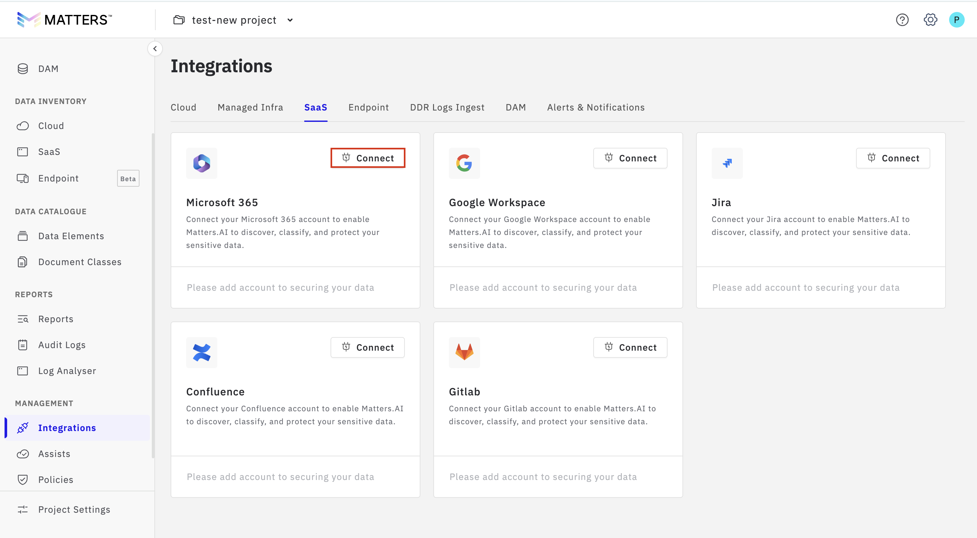Open Log Analyser
Viewport: 977px width, 538px height.
point(67,371)
